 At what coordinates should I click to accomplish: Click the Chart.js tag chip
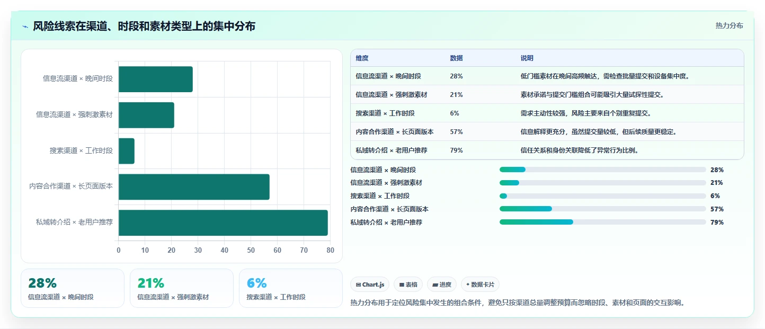370,284
